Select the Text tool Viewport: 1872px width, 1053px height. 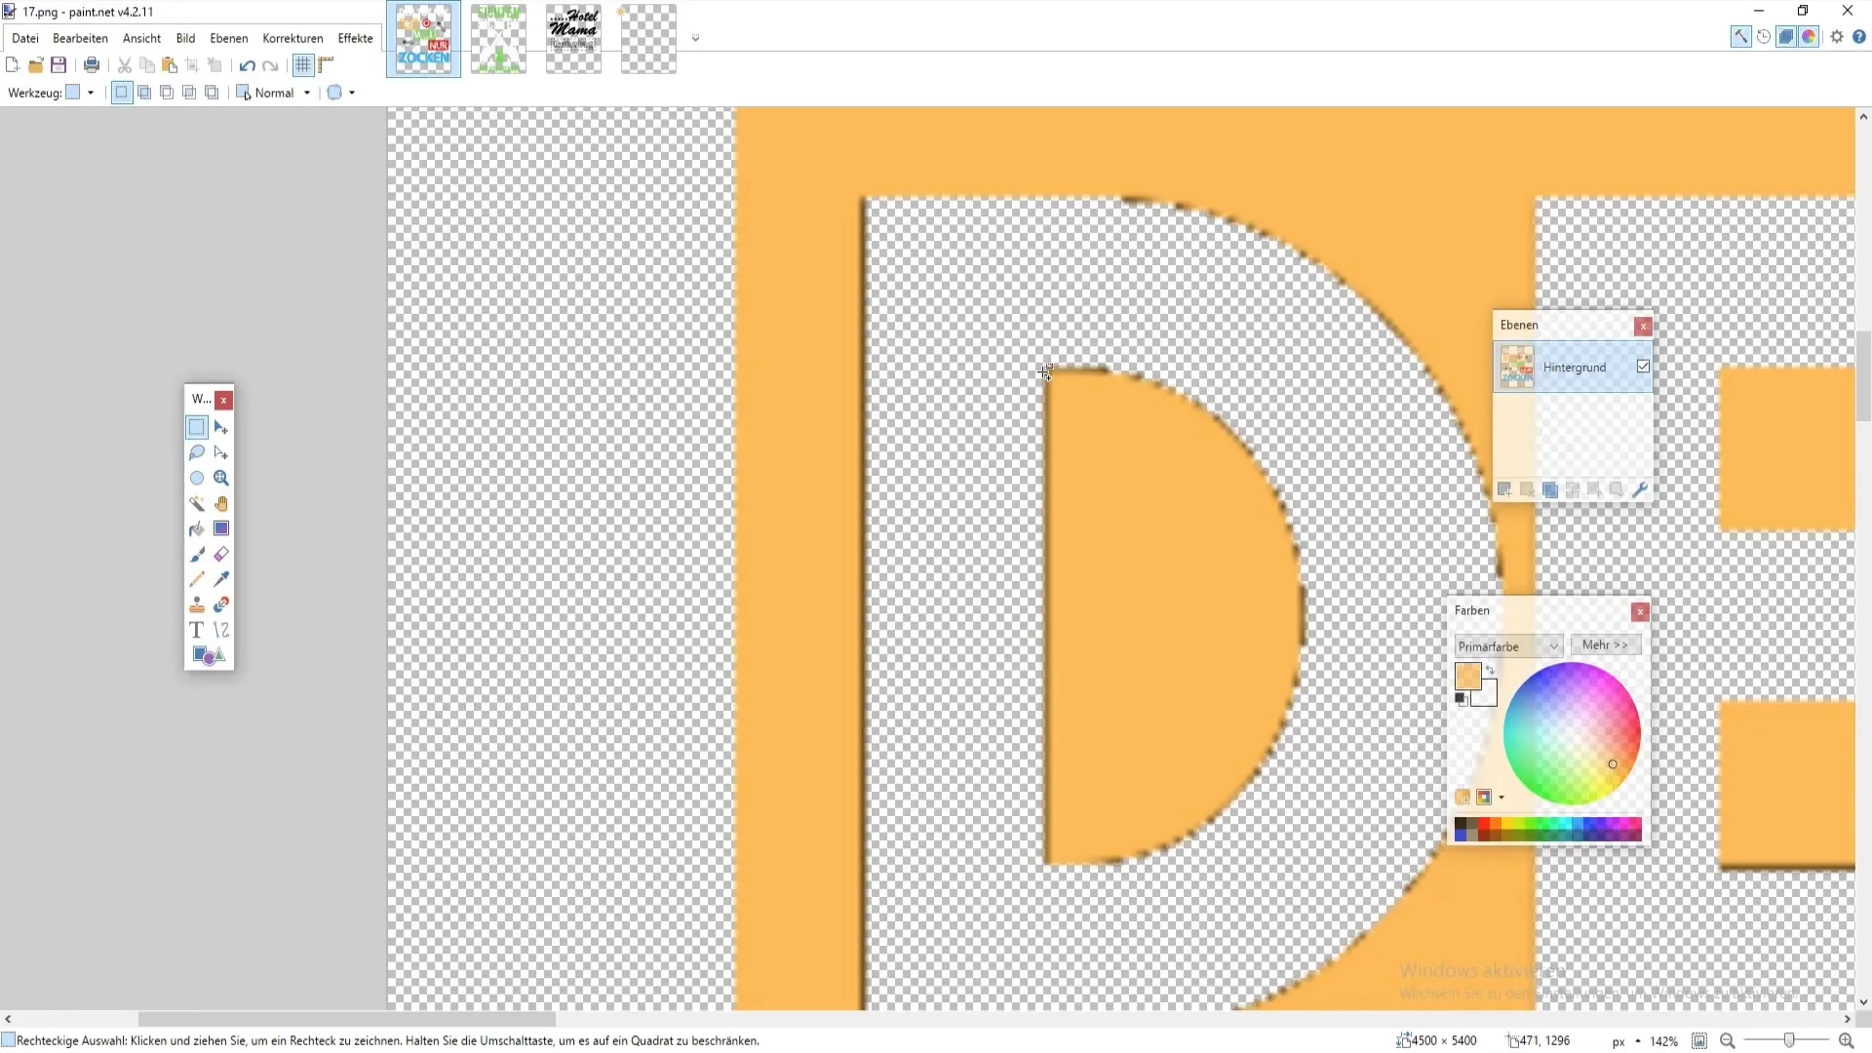[198, 630]
